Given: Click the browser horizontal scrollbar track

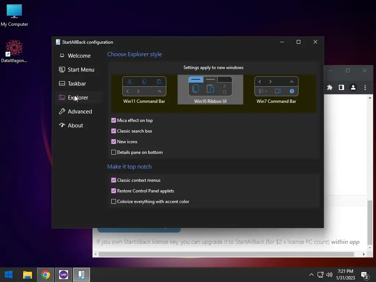Looking at the screenshot, I should pyautogui.click(x=226, y=254).
